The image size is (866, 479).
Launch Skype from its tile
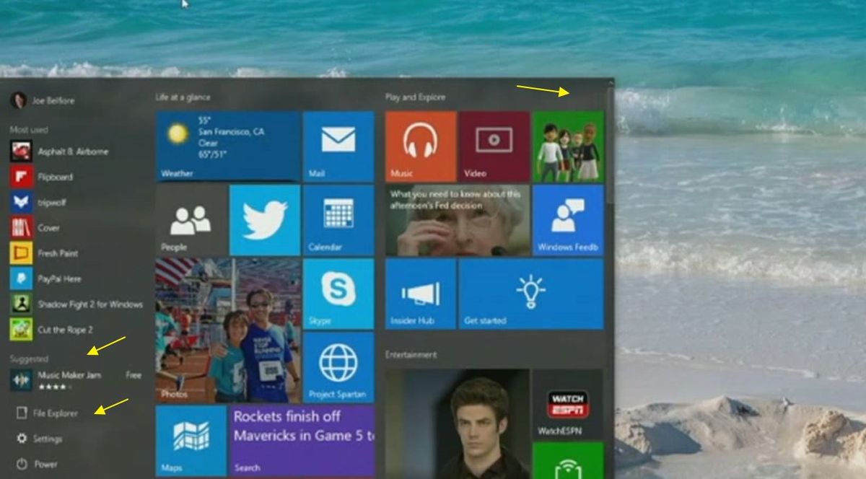click(x=338, y=294)
